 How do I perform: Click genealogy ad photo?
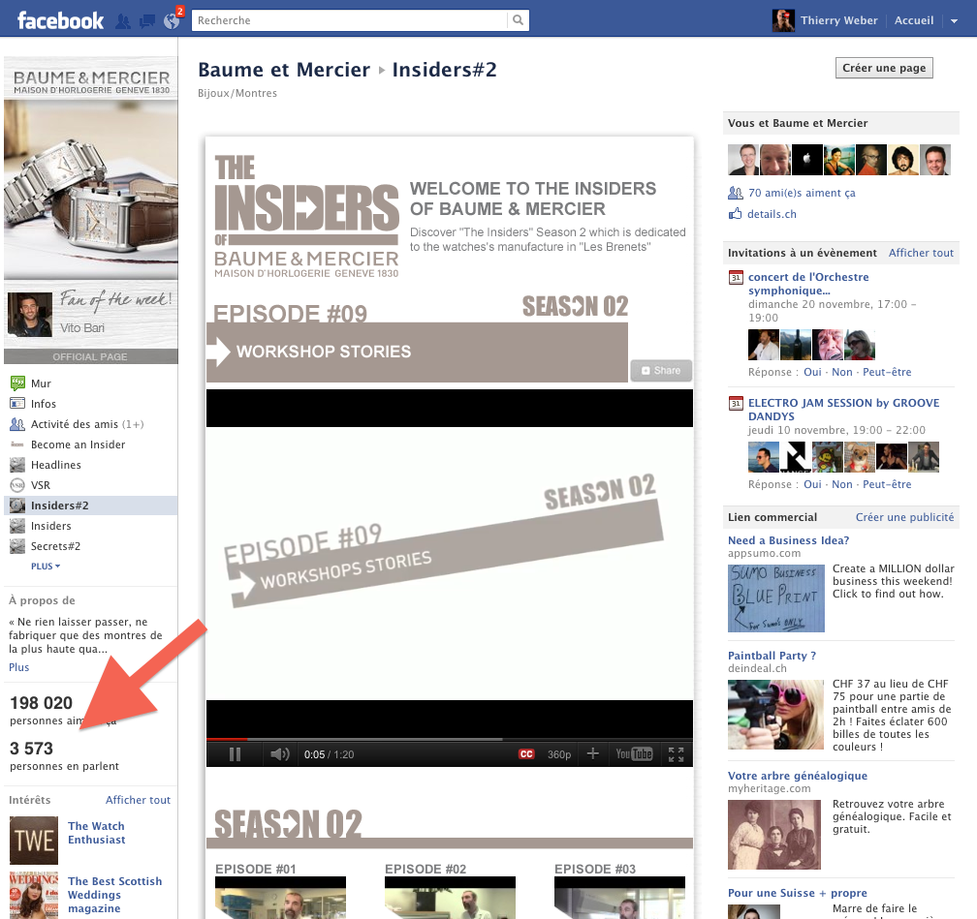[773, 835]
